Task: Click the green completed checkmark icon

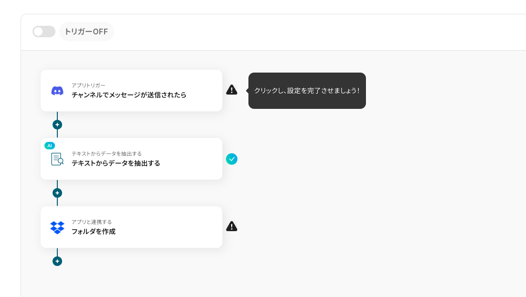Action: click(x=232, y=159)
